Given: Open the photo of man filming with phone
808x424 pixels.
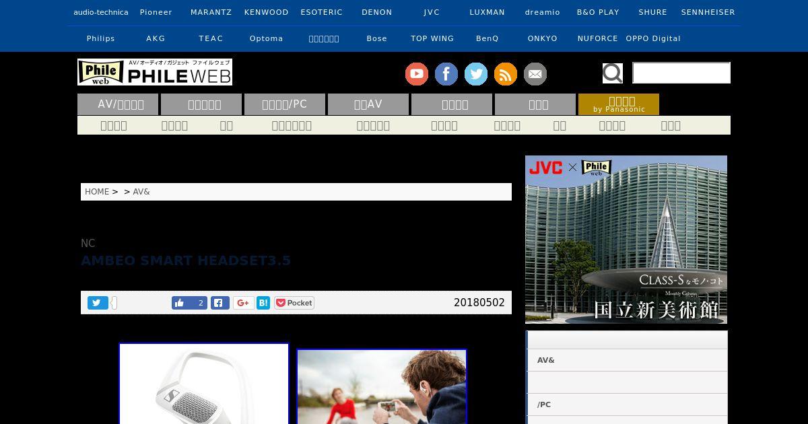Looking at the screenshot, I should click(x=382, y=386).
